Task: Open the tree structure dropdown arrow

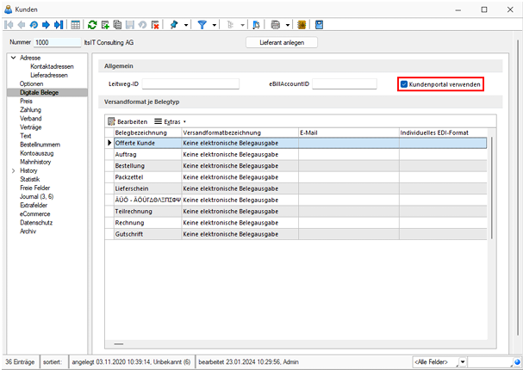Action: pos(242,25)
